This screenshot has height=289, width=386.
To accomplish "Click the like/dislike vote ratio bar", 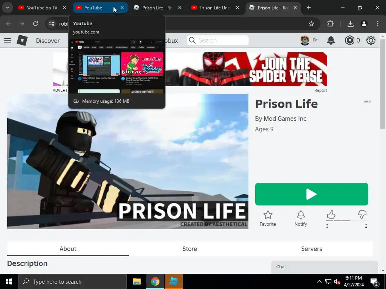I will [347, 221].
